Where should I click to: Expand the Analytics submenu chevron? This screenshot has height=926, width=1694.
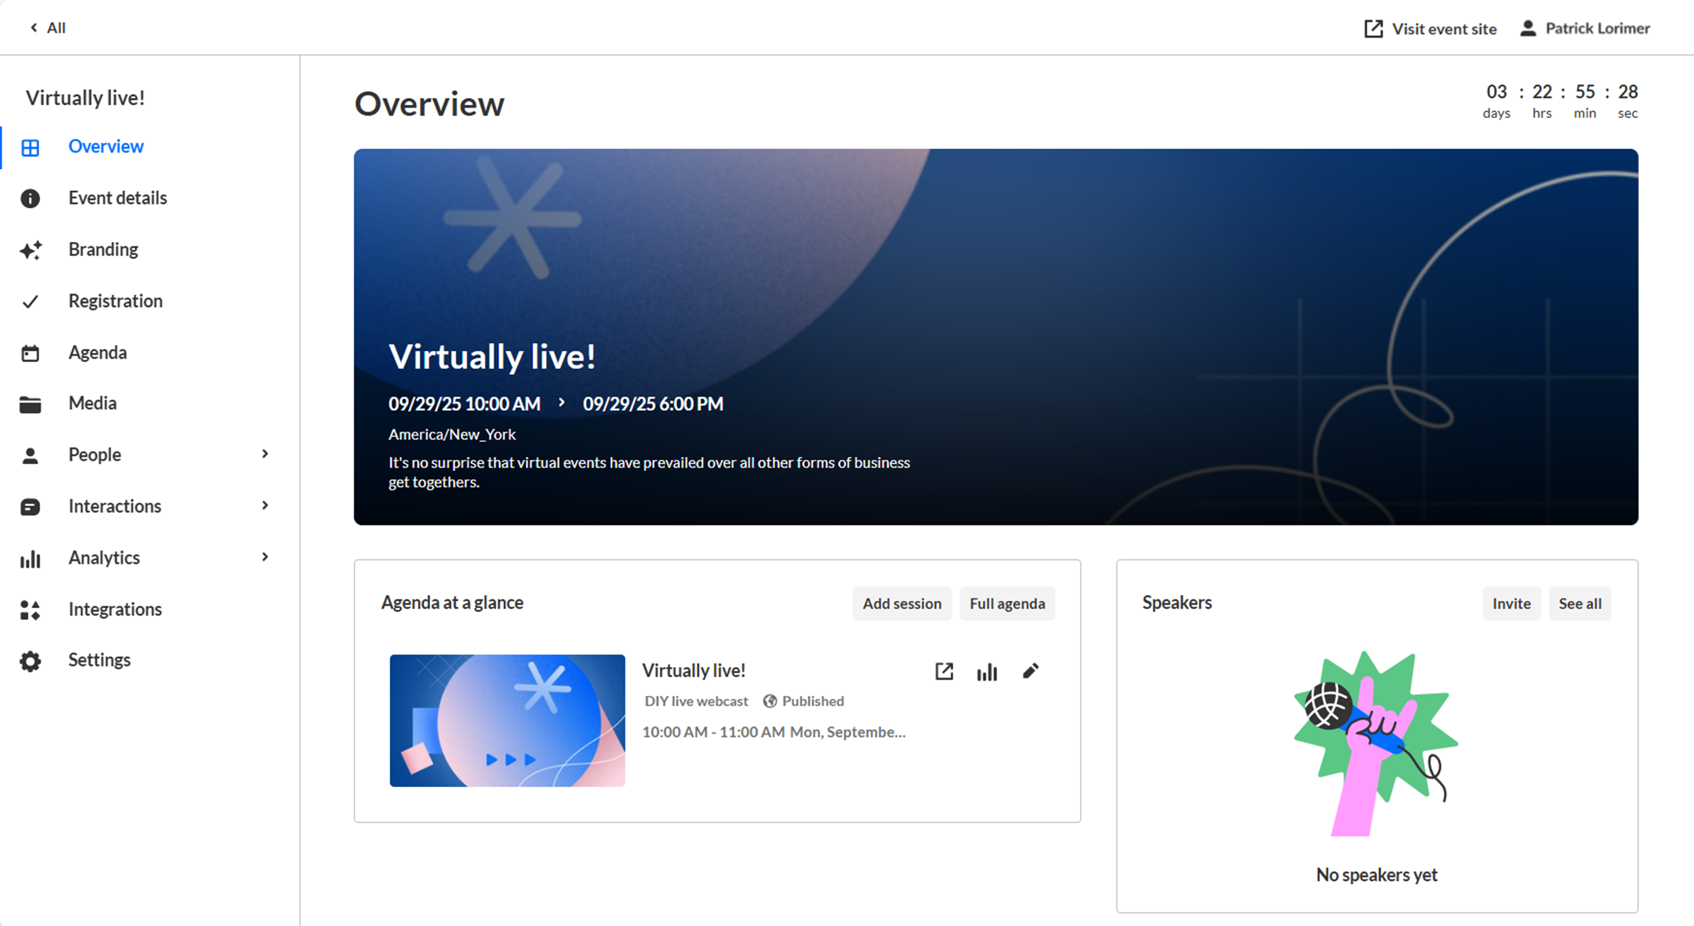(265, 557)
